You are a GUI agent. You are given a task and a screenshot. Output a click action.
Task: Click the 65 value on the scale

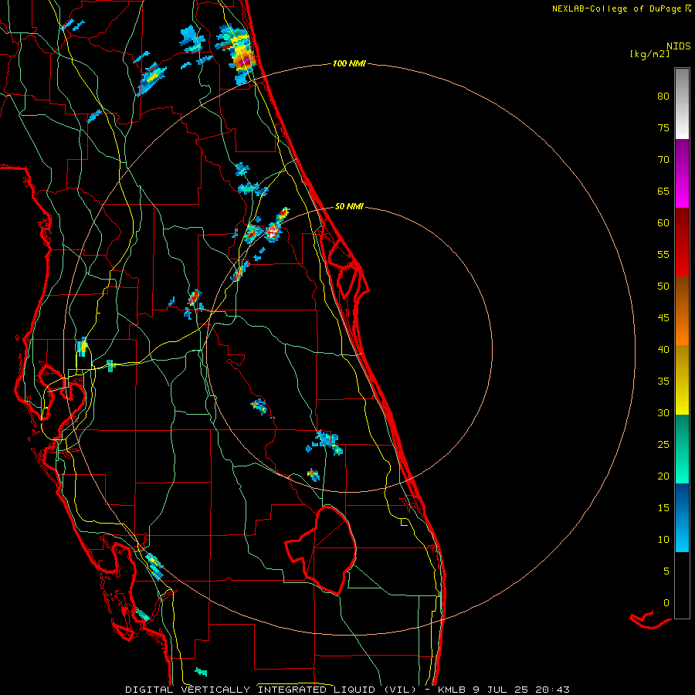(663, 191)
